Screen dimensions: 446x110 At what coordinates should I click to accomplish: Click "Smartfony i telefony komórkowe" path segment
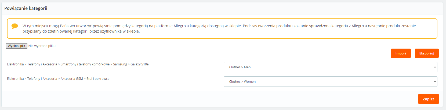(85, 64)
